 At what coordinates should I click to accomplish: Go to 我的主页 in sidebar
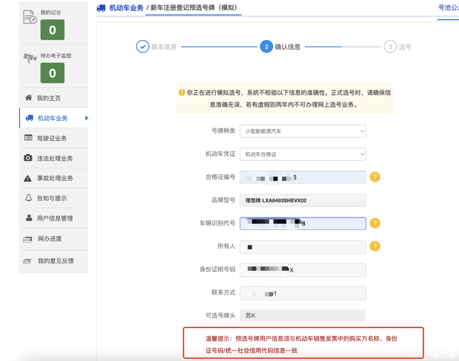coord(49,98)
